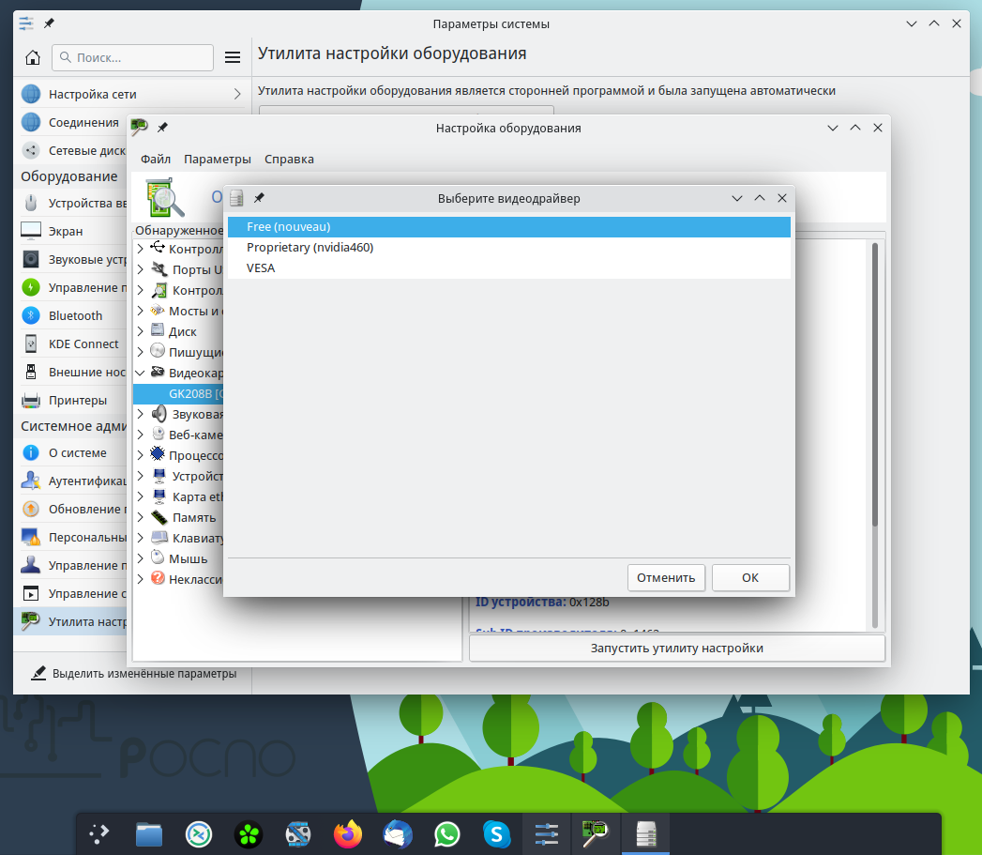982x855 pixels.
Task: Open WhatsApp from the taskbar
Action: click(x=447, y=832)
